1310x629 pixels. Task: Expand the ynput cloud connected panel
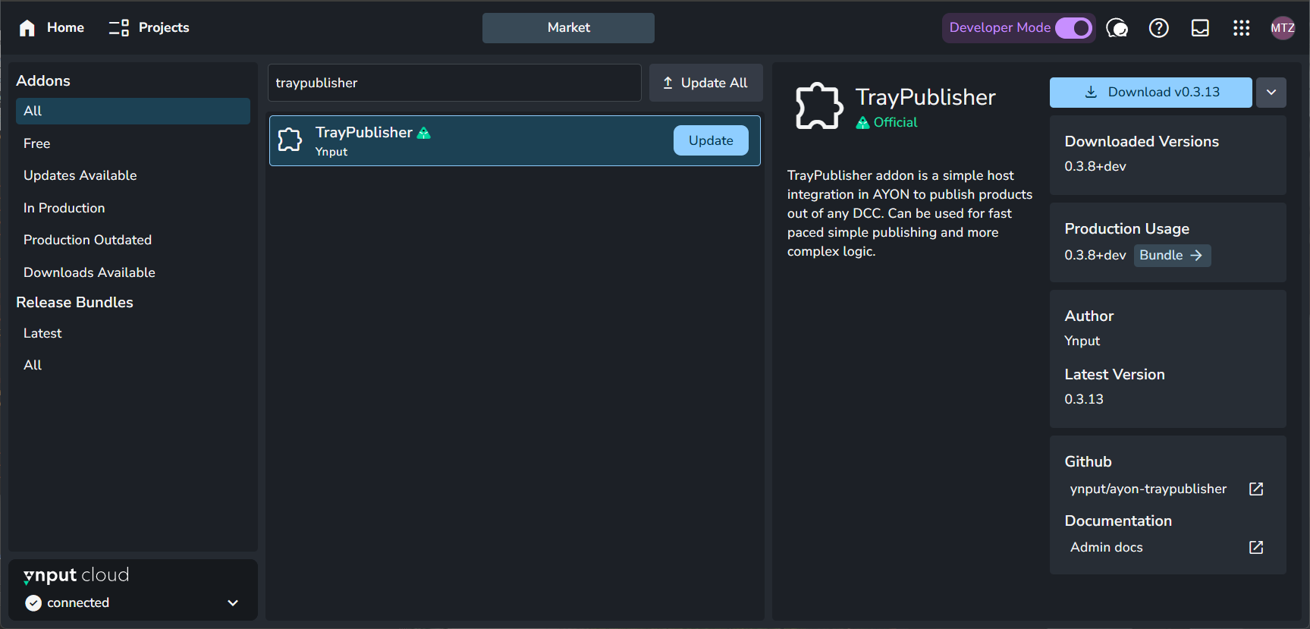pos(233,603)
